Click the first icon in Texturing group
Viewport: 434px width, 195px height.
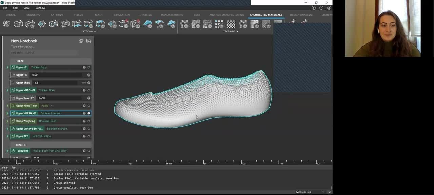(184, 24)
